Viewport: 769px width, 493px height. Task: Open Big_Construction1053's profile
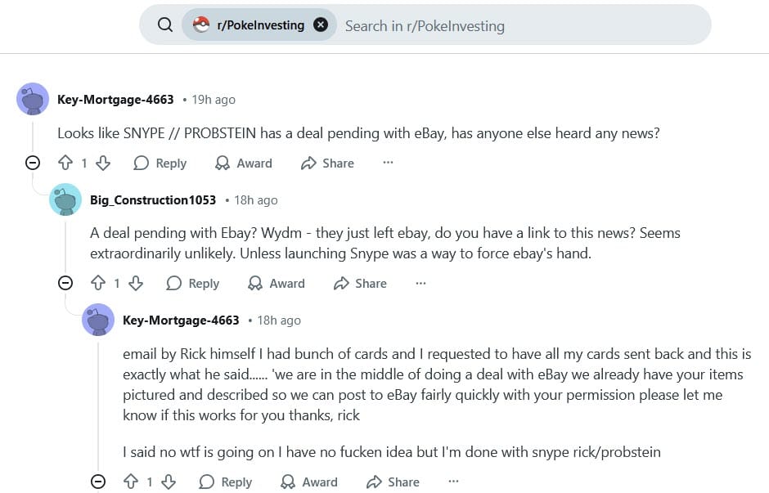coord(154,199)
